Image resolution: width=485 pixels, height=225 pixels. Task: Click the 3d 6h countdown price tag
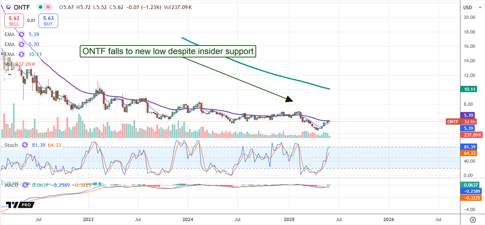point(468,121)
